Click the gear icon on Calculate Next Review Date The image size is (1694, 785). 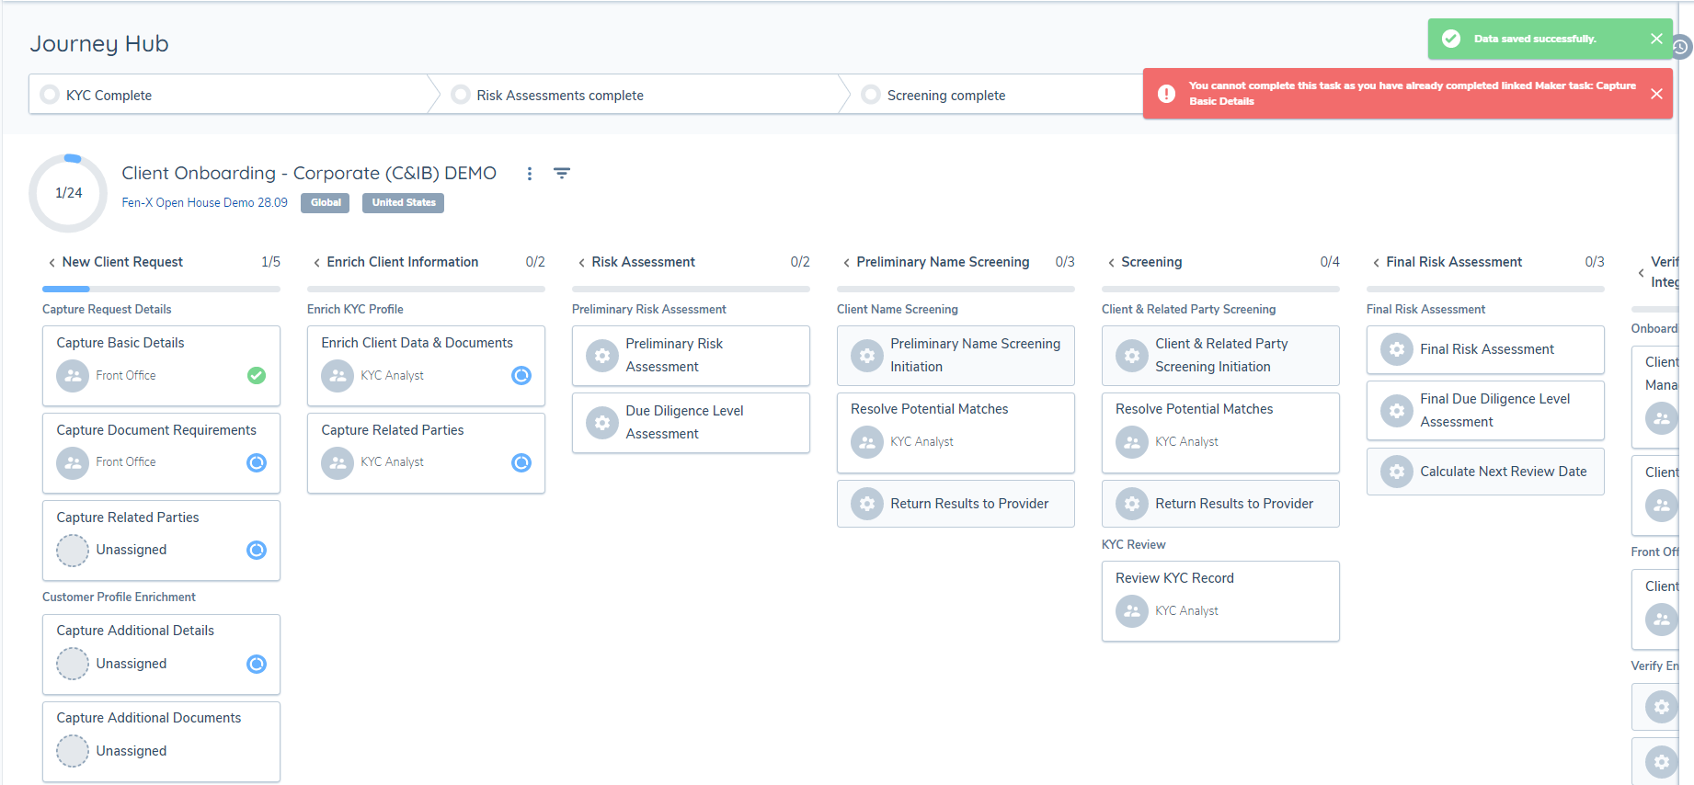click(1396, 472)
